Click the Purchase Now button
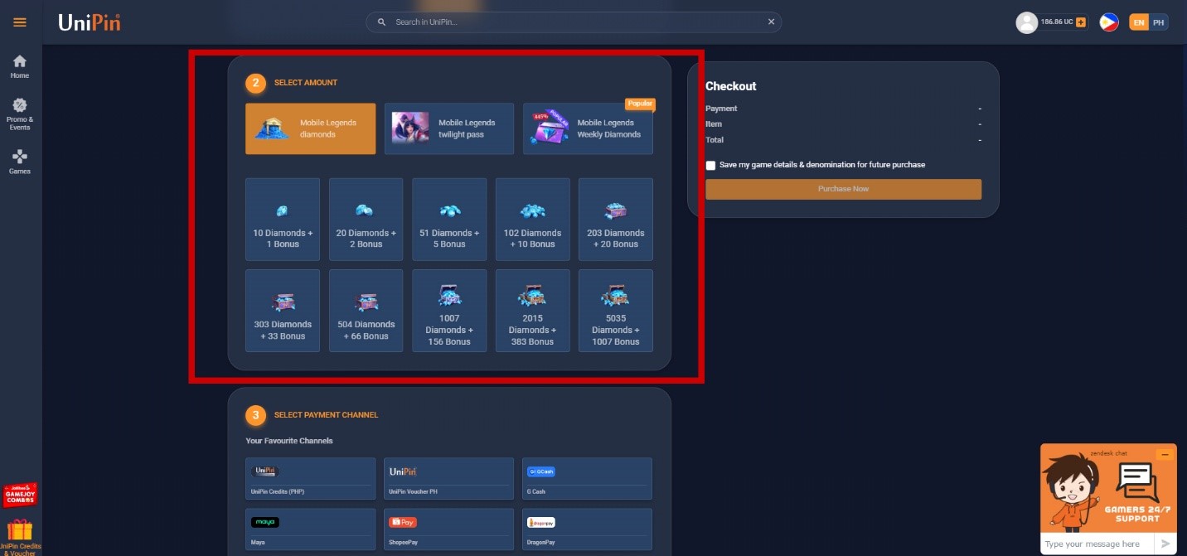This screenshot has height=556, width=1187. (843, 189)
